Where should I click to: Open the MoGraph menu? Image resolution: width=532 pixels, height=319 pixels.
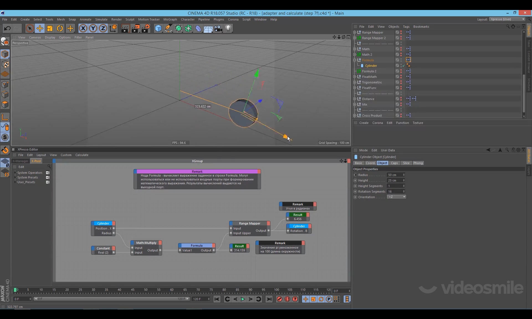(x=170, y=19)
